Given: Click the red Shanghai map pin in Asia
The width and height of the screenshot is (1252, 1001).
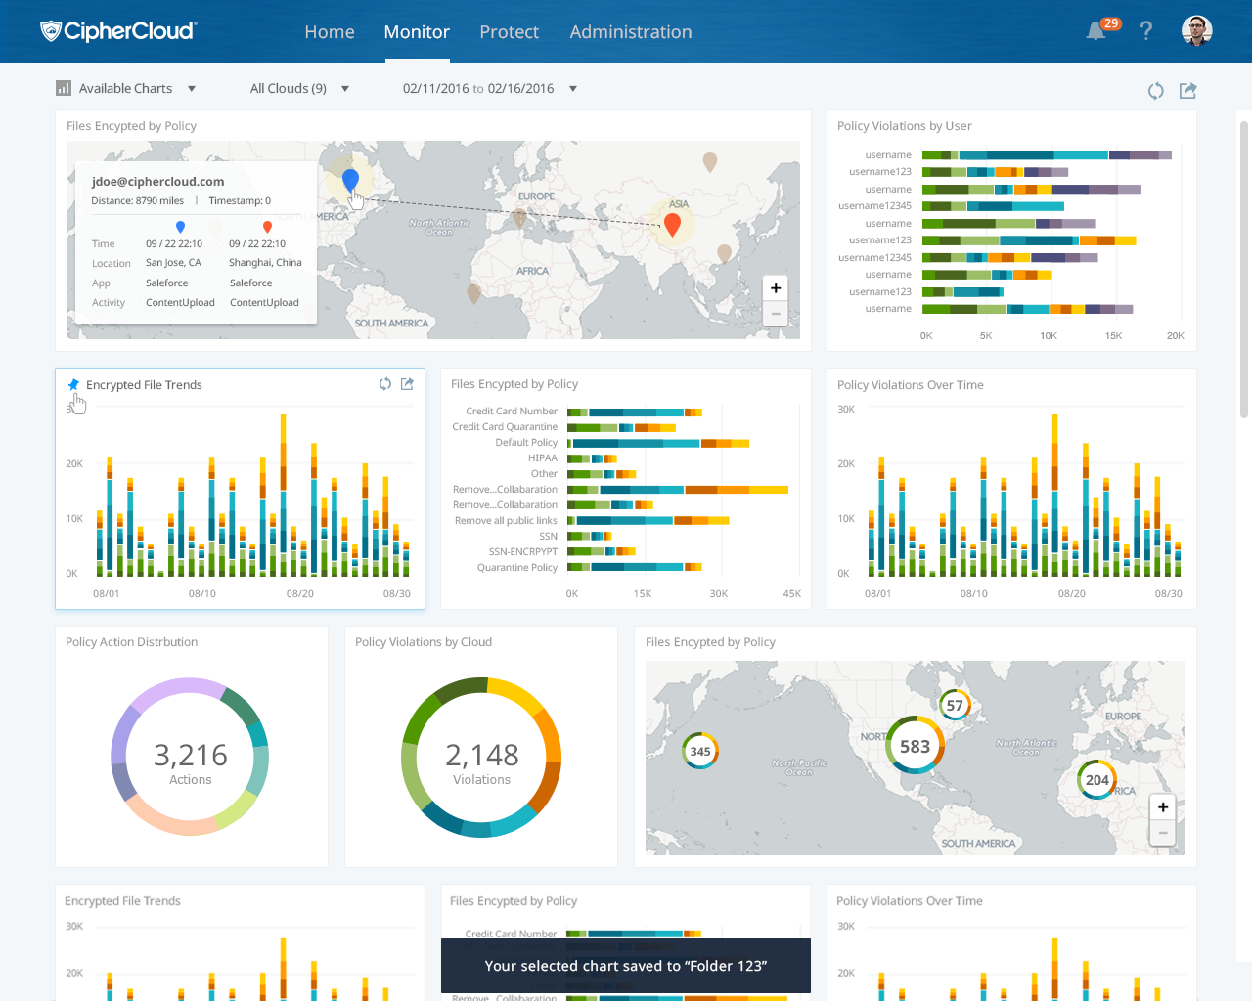Looking at the screenshot, I should click(x=672, y=225).
